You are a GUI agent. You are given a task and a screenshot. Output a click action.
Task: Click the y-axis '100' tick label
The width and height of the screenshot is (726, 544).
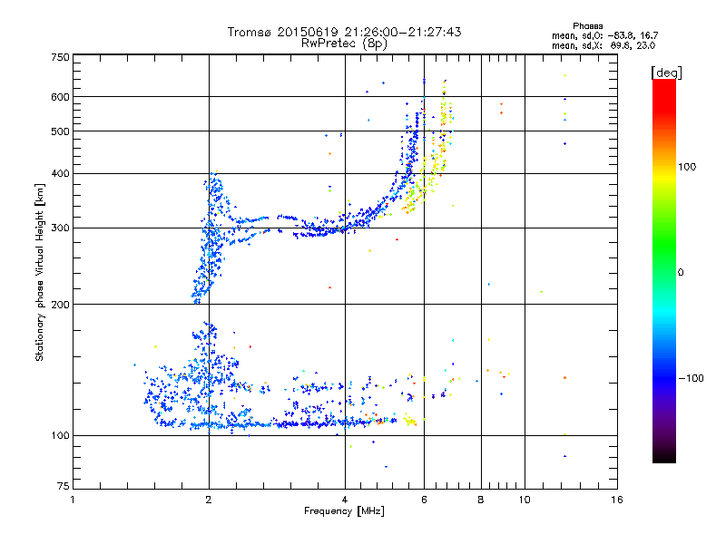60,436
